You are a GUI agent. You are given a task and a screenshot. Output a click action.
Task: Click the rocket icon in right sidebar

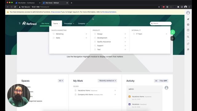click(188, 19)
